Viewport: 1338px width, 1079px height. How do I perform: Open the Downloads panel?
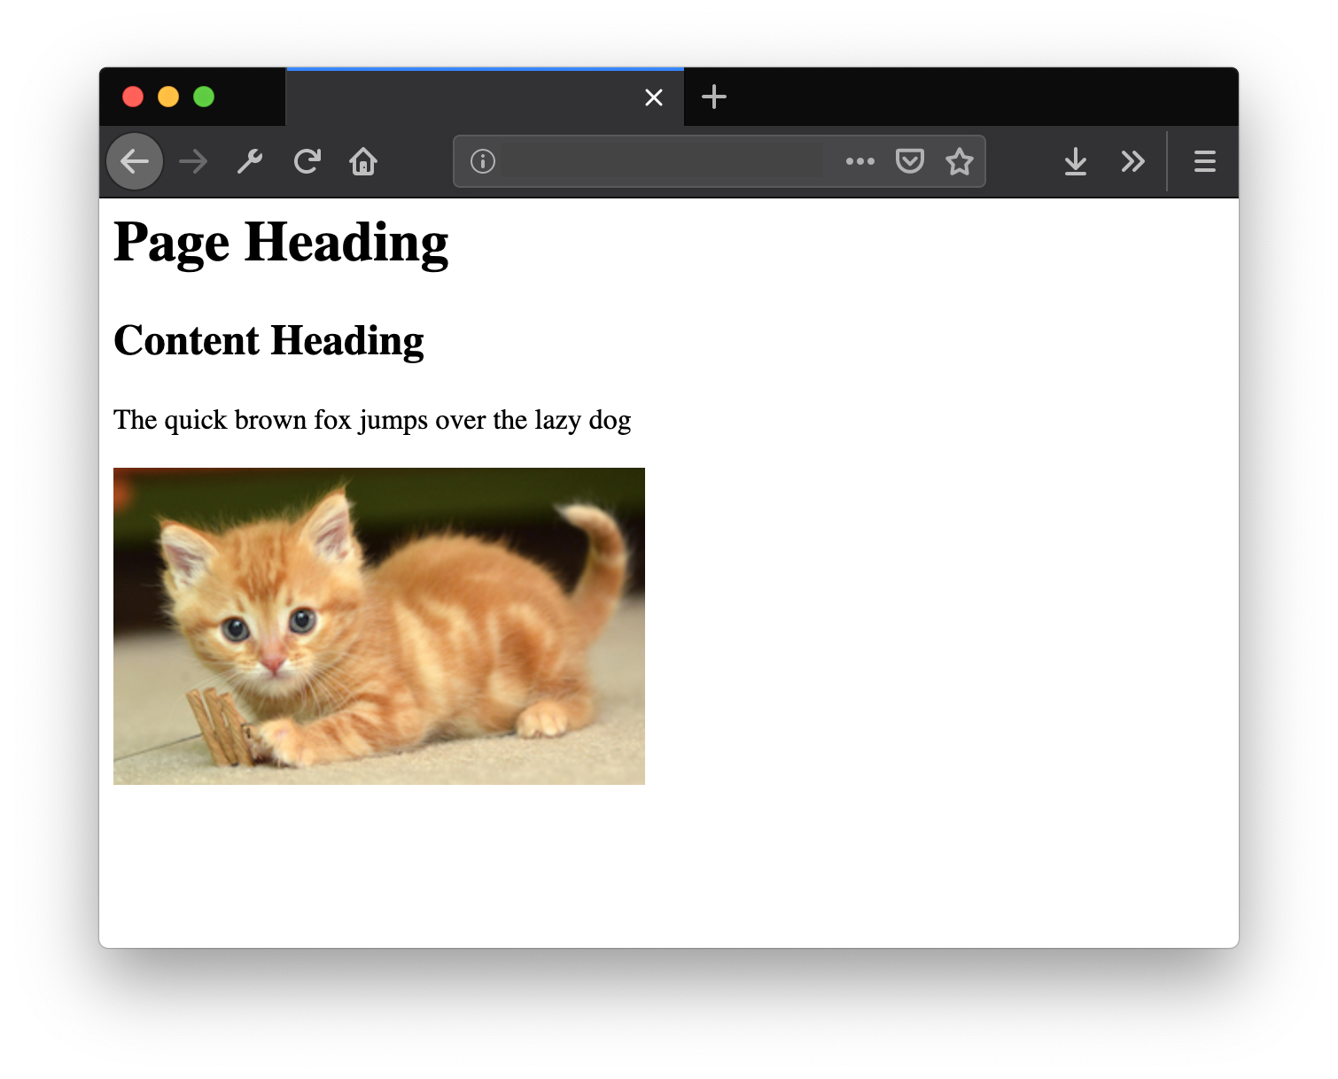pos(1075,160)
